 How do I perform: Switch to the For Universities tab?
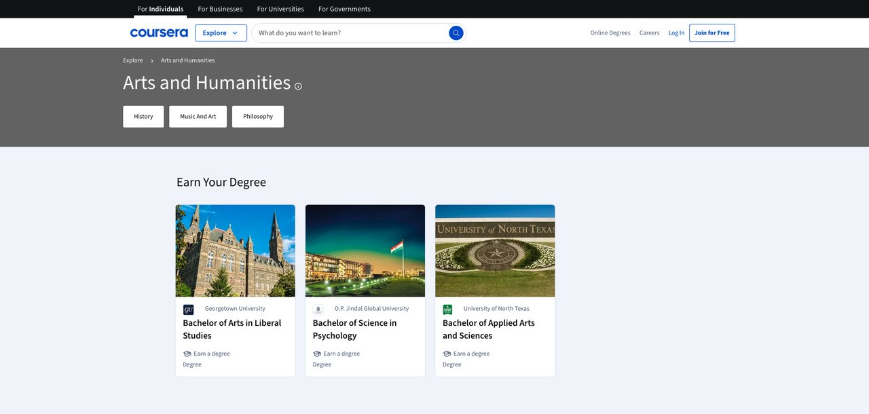pos(280,9)
